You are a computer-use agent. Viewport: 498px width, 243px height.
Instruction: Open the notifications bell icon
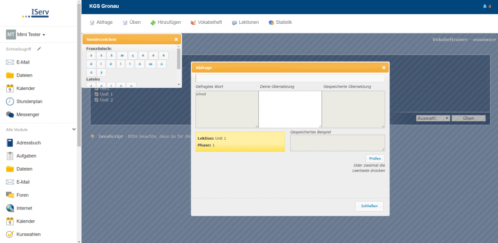(484, 6)
